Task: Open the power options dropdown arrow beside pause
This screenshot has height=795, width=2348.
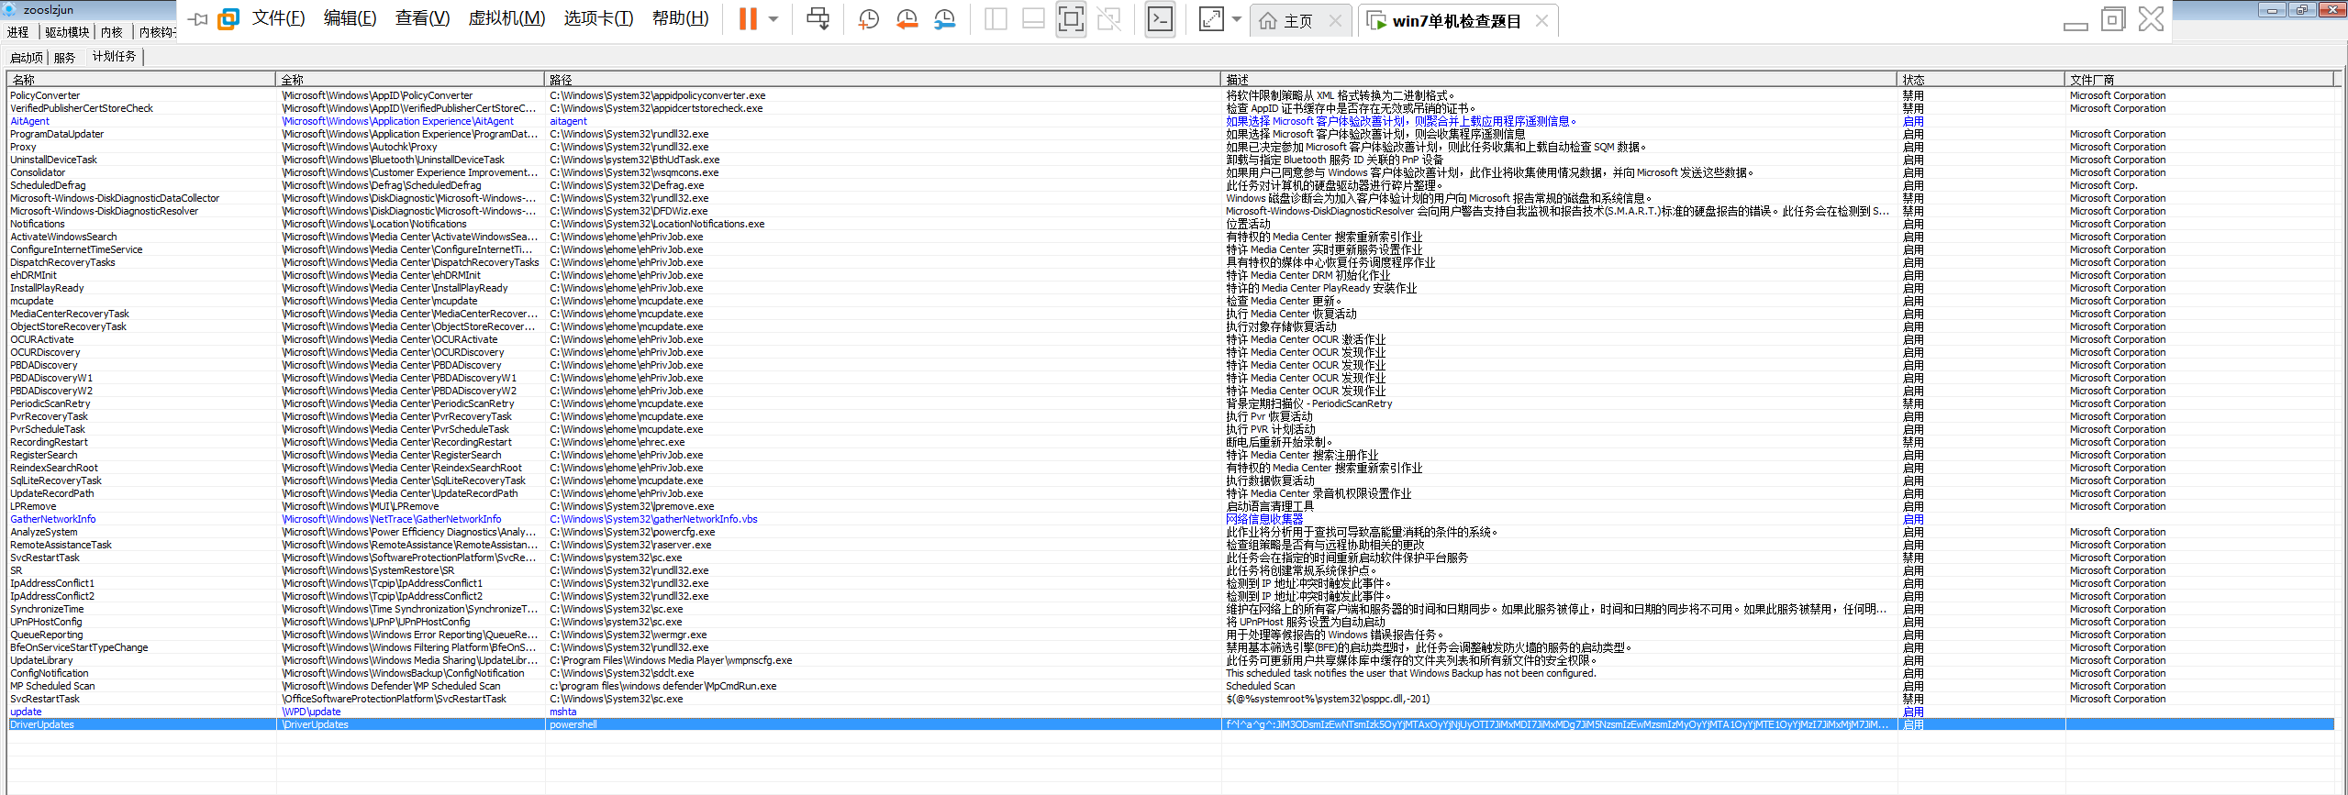Action: 773,19
